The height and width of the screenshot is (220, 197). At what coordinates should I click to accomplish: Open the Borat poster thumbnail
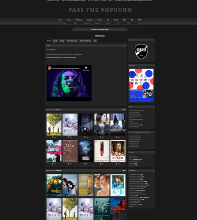pyautogui.click(x=86, y=185)
